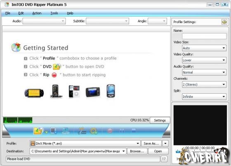Open the Edit menu
This screenshot has height=166, width=231.
pyautogui.click(x=21, y=13)
